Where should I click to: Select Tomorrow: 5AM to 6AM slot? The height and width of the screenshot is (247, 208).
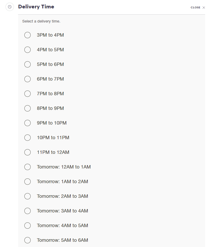coord(28,240)
